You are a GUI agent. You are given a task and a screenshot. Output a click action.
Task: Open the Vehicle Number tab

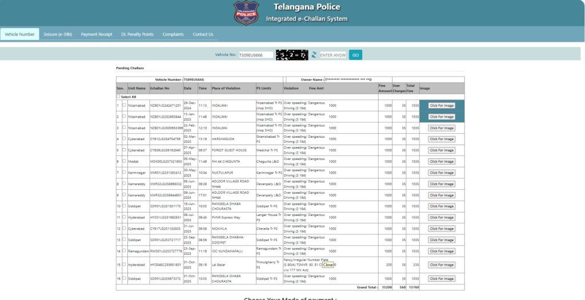point(19,34)
